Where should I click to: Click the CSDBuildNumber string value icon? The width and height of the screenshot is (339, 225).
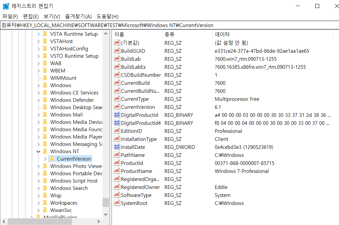coord(117,75)
